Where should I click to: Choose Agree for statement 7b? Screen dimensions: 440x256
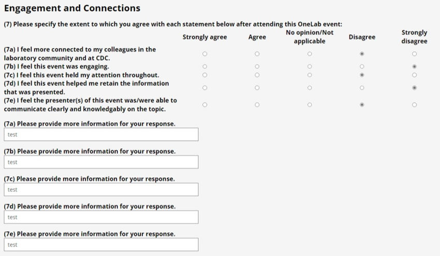pyautogui.click(x=257, y=67)
